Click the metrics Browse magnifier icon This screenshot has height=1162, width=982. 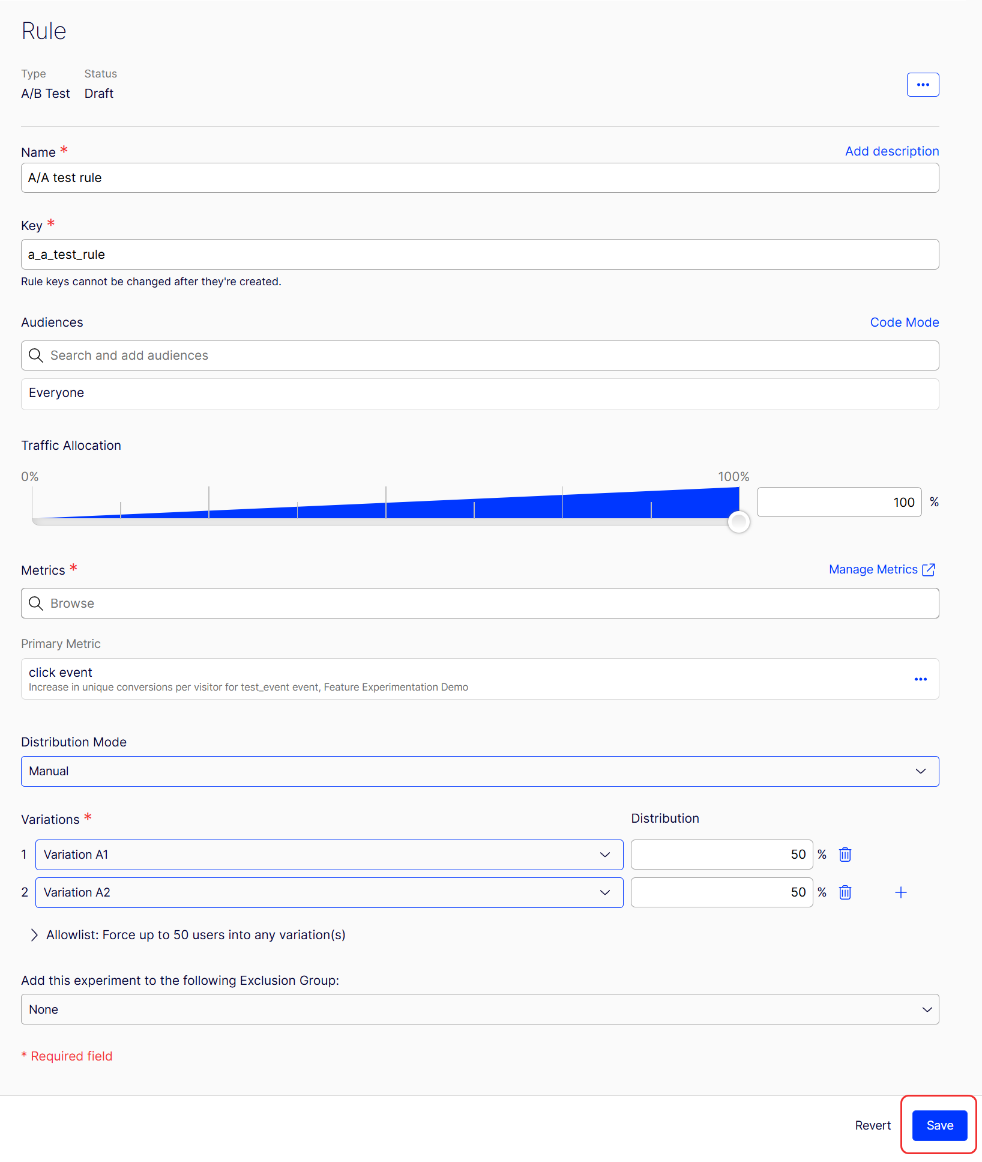(x=36, y=604)
